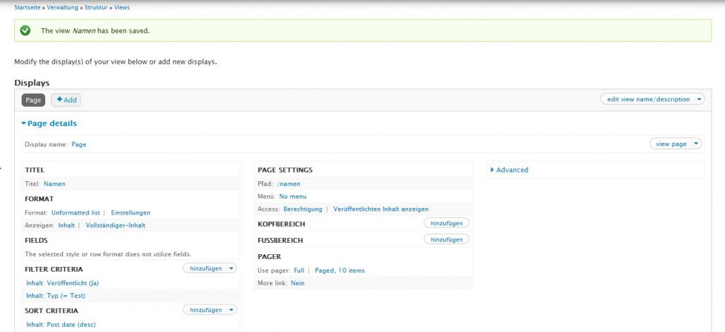Viewport: 725px width, 332px height.
Task: Open Paged, 10 items pager settings
Action: (339, 270)
